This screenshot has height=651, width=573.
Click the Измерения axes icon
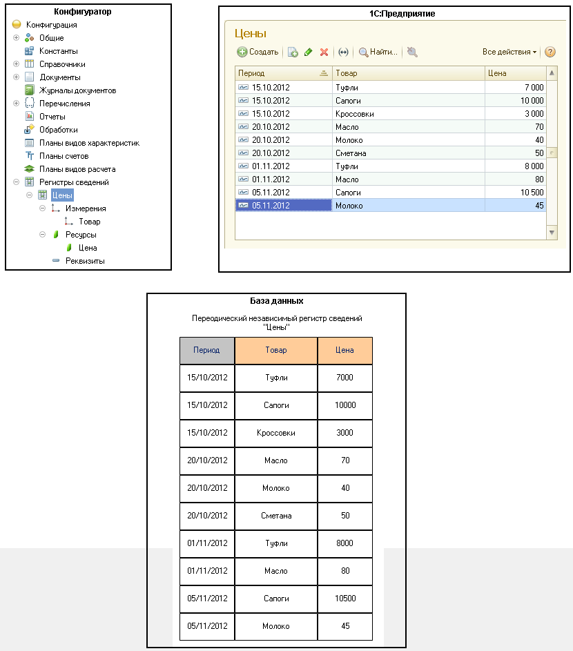[x=56, y=208]
